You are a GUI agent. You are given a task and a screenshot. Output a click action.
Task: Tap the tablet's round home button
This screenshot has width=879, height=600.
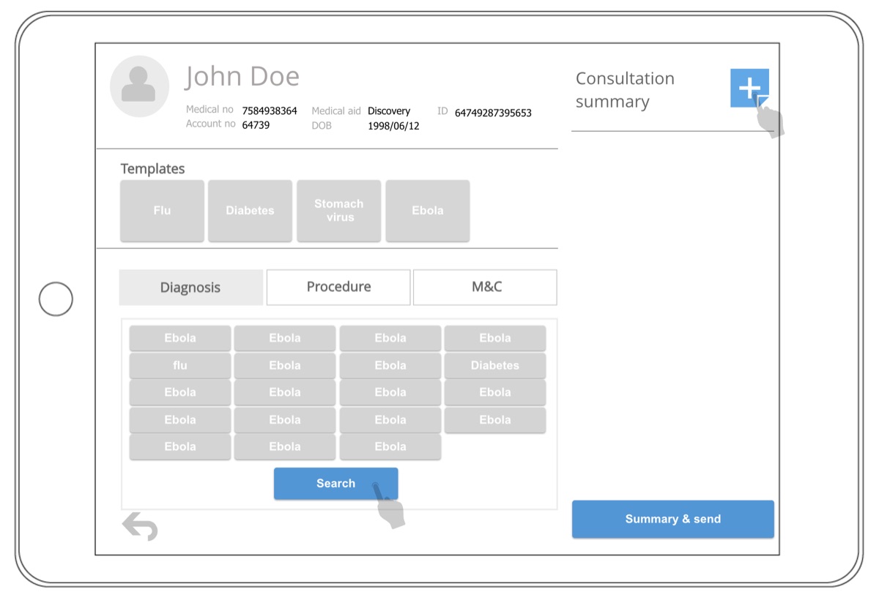(56, 299)
